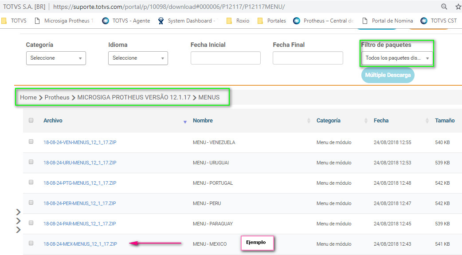Click the Archivo column sort arrow
Viewport: 462px width, 255px height.
[185, 122]
